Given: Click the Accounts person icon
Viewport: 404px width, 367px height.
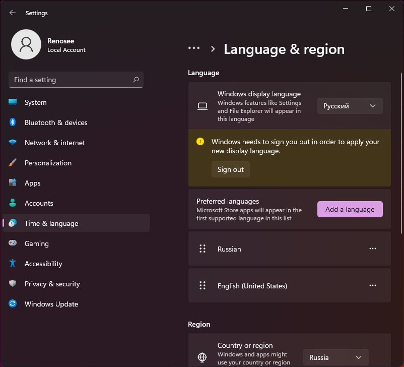Looking at the screenshot, I should [x=13, y=203].
